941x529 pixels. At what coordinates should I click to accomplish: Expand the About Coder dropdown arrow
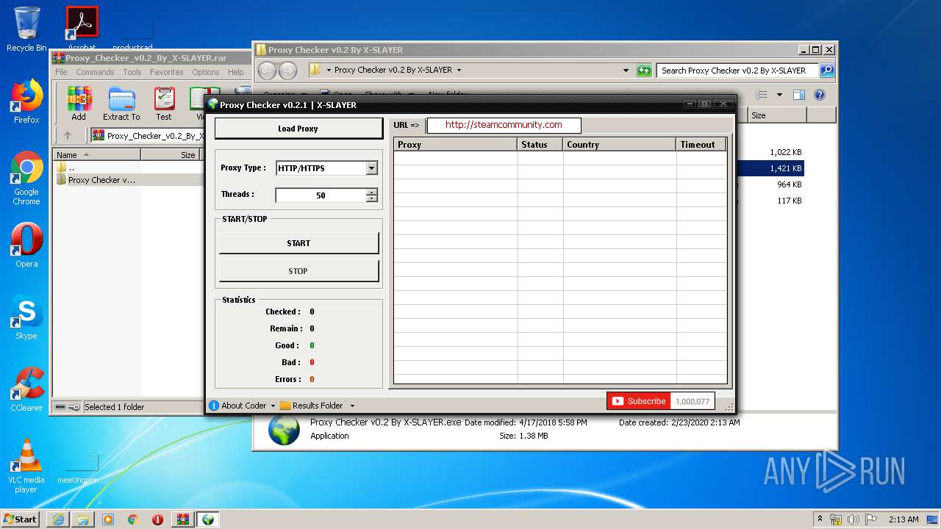tap(273, 406)
